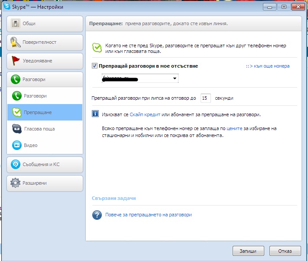Click the към още номера link

pyautogui.click(x=268, y=66)
